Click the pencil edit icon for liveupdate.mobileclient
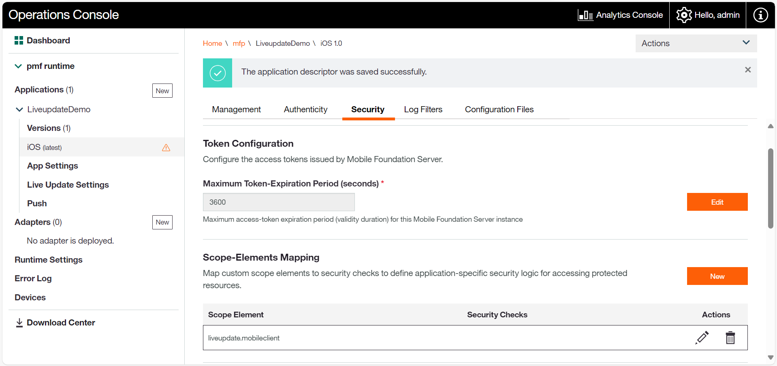777x366 pixels. (702, 338)
